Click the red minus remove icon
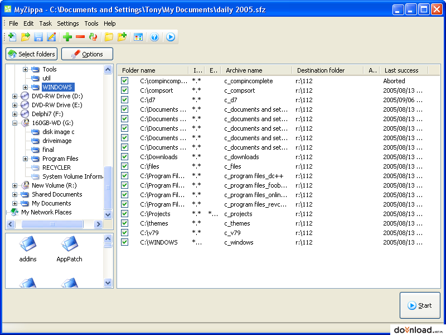Viewport: 446px width, 335px height. point(80,37)
